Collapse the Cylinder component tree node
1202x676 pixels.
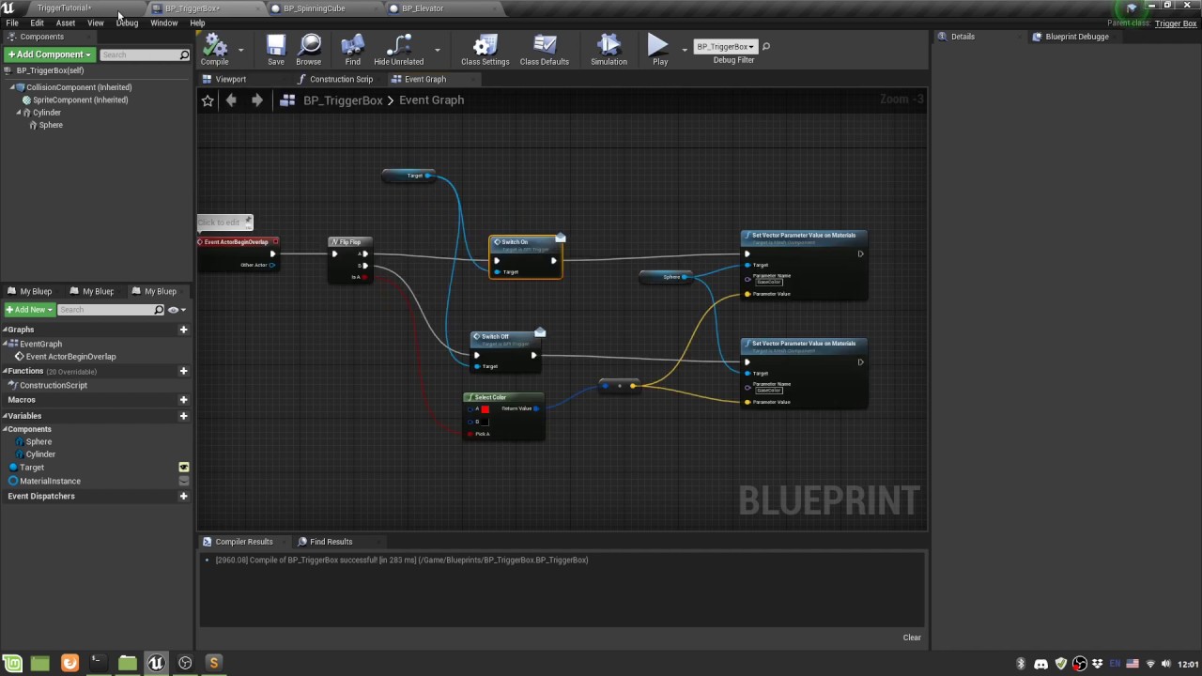(x=19, y=113)
